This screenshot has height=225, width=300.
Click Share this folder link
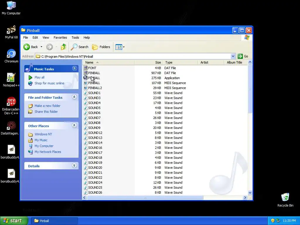tap(46, 112)
